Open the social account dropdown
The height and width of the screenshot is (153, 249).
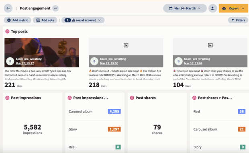[83, 20]
